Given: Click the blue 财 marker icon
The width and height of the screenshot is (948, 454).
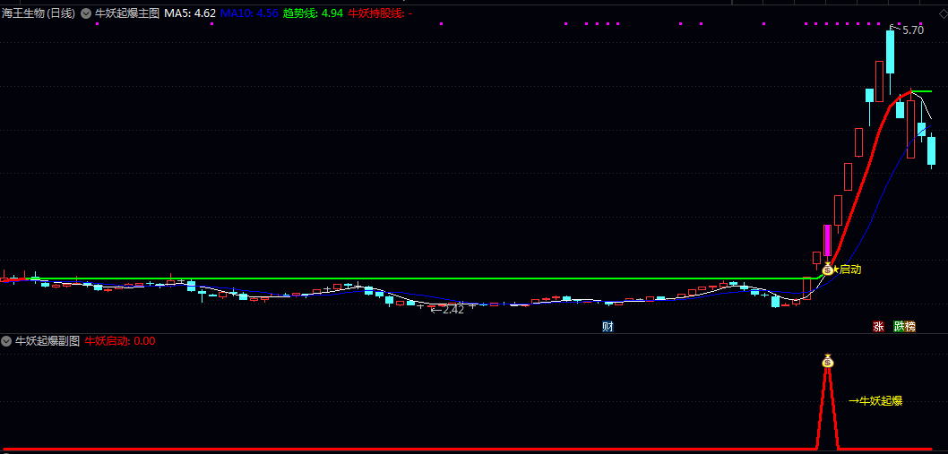Looking at the screenshot, I should click(x=608, y=327).
